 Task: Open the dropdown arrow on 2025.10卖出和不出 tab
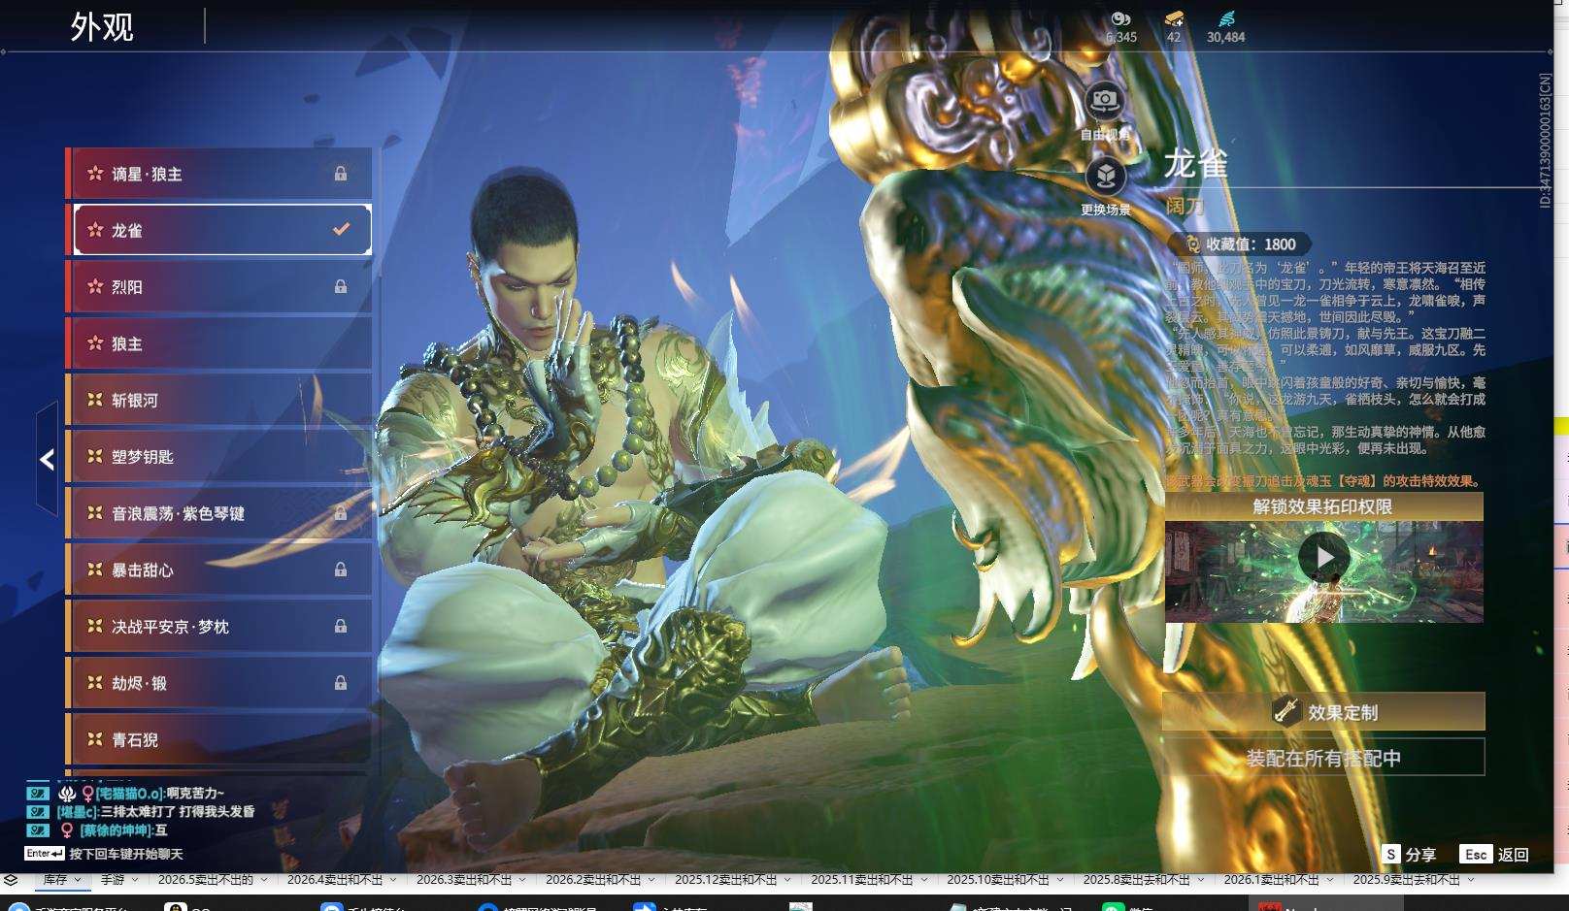[1059, 880]
